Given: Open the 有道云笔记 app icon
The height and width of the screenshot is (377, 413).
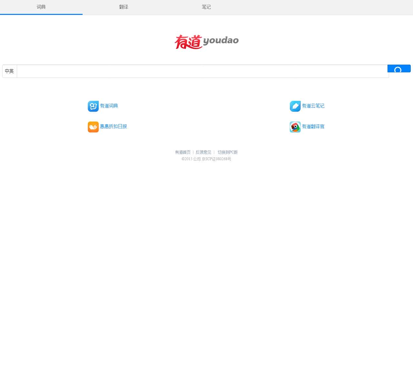Looking at the screenshot, I should [x=295, y=106].
